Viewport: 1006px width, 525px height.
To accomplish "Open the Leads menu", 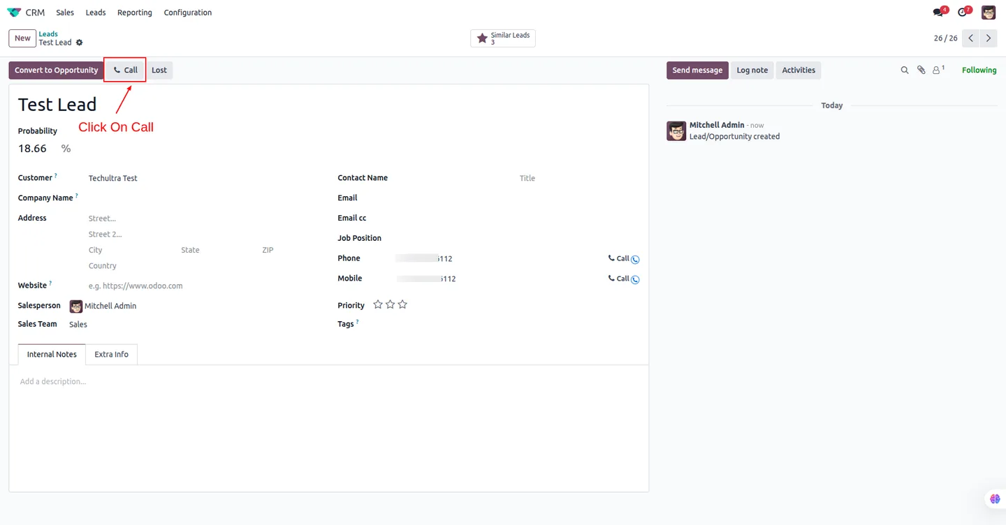I will tap(96, 13).
